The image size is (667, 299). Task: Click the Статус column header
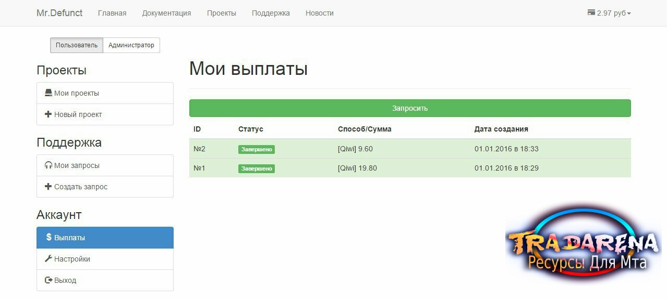pos(251,129)
